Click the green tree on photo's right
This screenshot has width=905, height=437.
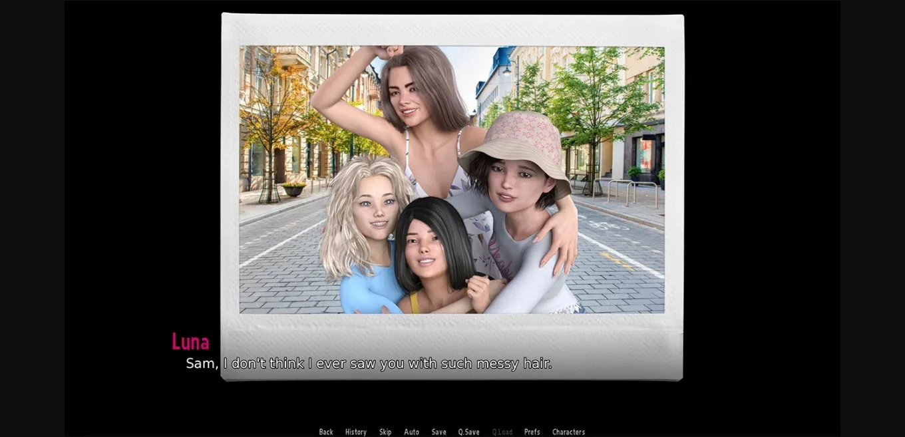tap(599, 100)
